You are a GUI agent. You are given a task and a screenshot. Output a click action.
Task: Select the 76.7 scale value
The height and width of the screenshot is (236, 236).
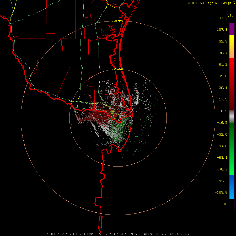pyautogui.click(x=223, y=53)
